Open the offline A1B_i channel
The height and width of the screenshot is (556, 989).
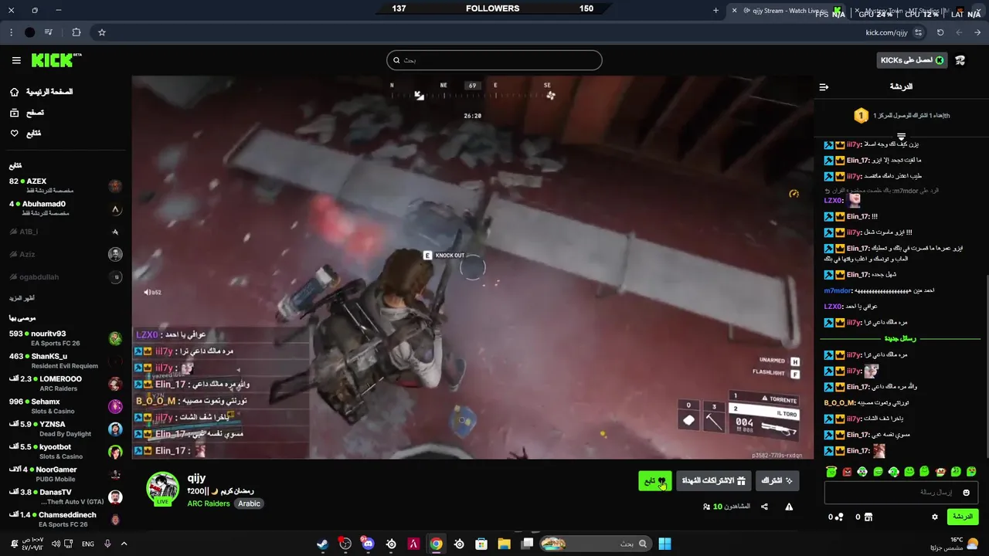66,232
